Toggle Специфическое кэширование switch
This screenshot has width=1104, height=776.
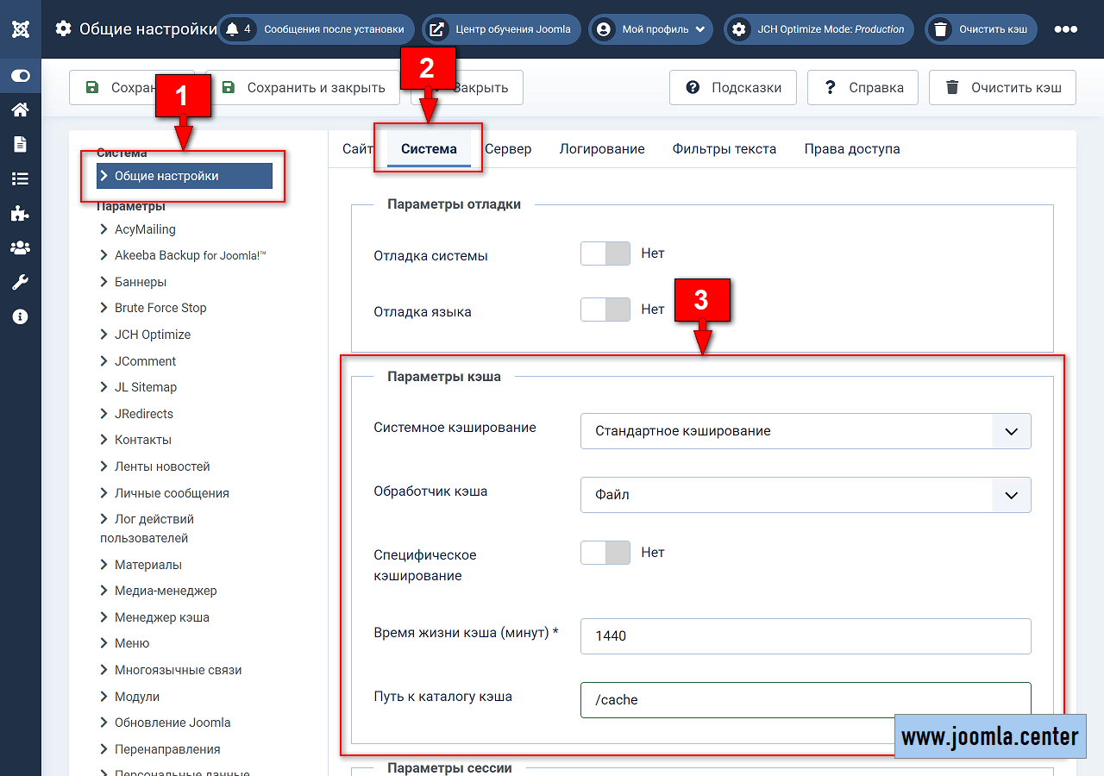605,553
